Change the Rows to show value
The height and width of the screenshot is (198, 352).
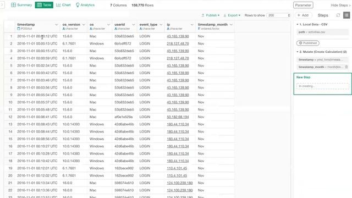point(279,15)
